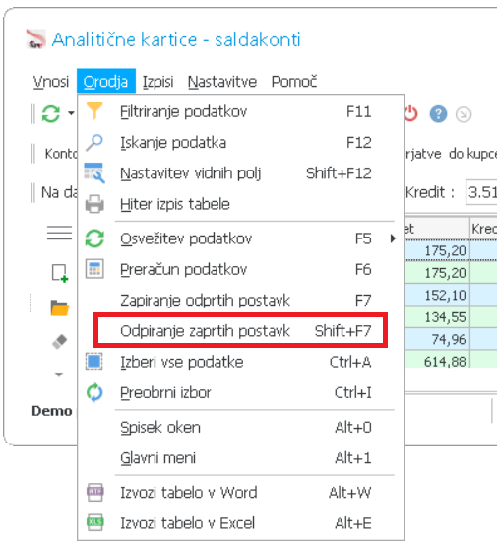Click the green refresh toolbar icon
Screen dimensions: 497x545
click(51, 113)
